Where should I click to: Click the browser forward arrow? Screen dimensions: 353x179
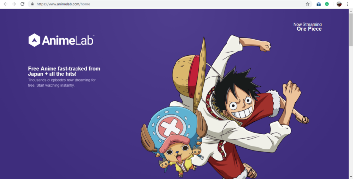(14, 4)
